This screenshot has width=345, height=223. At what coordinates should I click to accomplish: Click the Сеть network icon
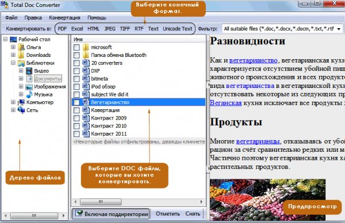pos(21,110)
